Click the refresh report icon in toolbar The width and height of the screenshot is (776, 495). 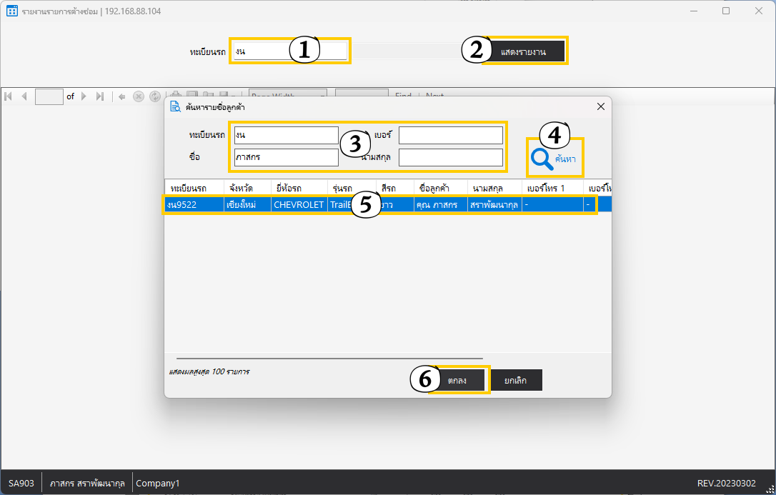click(x=154, y=96)
